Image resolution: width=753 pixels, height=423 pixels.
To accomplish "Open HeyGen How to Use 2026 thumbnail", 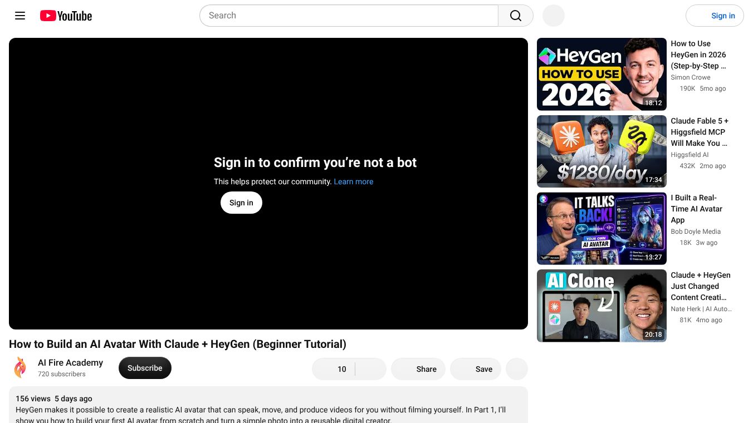I will [602, 74].
